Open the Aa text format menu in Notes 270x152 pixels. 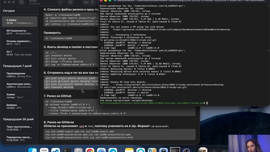click(x=86, y=2)
